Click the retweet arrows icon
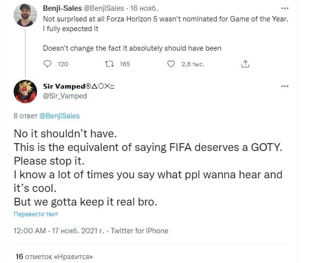 (x=110, y=64)
